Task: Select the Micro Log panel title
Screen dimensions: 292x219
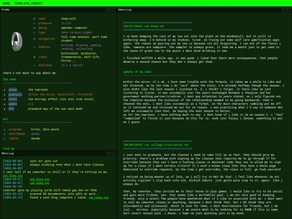Action: pyautogui.click(x=8, y=153)
